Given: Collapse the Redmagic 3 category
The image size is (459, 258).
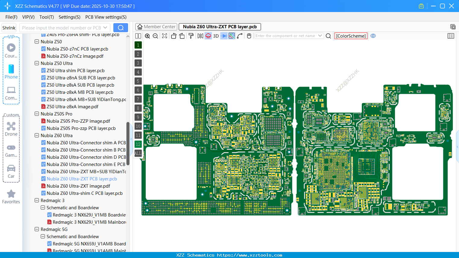Looking at the screenshot, I should click(x=36, y=200).
